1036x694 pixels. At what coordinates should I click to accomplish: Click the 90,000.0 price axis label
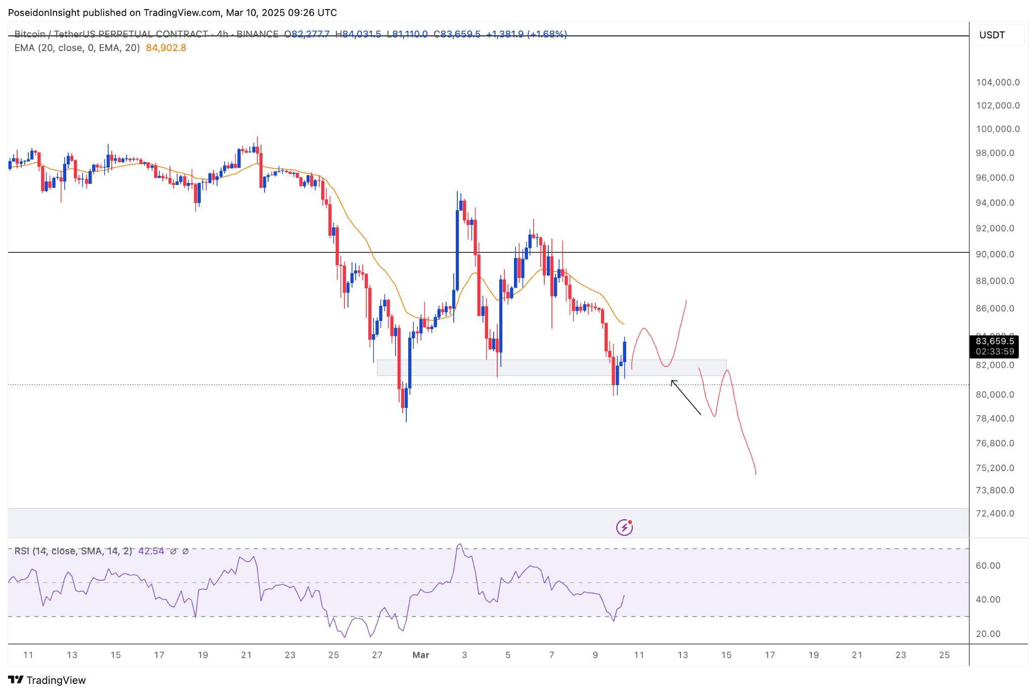(995, 254)
